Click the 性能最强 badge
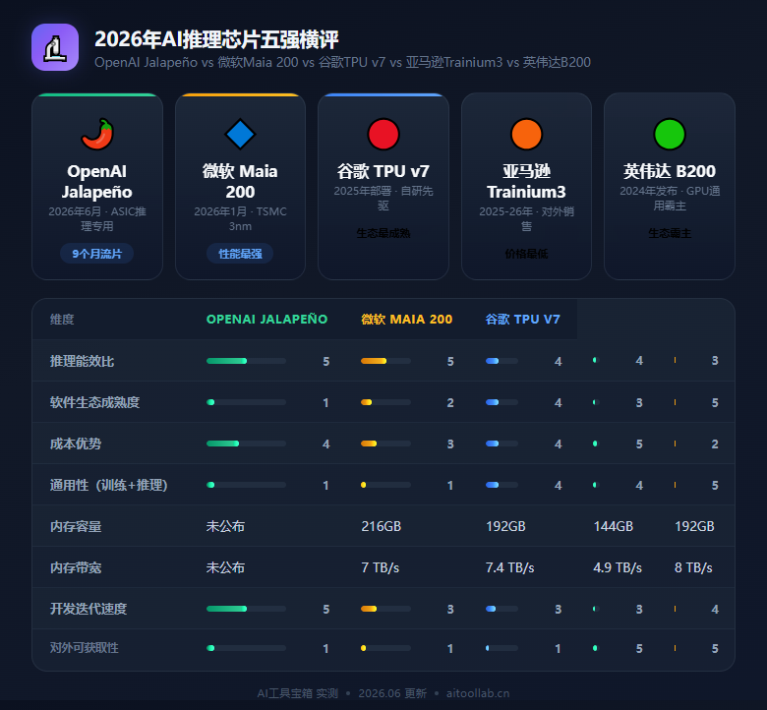The image size is (767, 710). [x=240, y=254]
